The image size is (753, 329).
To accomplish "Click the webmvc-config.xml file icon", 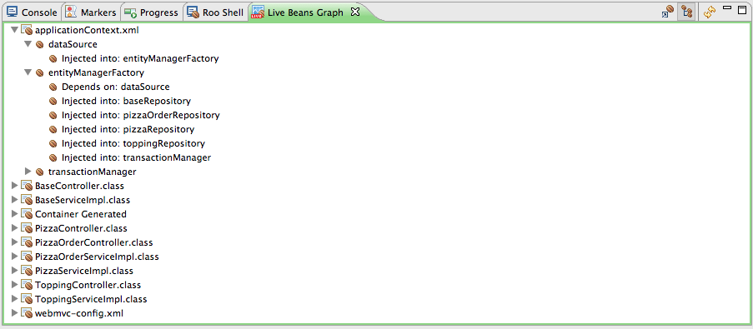I will pyautogui.click(x=27, y=313).
